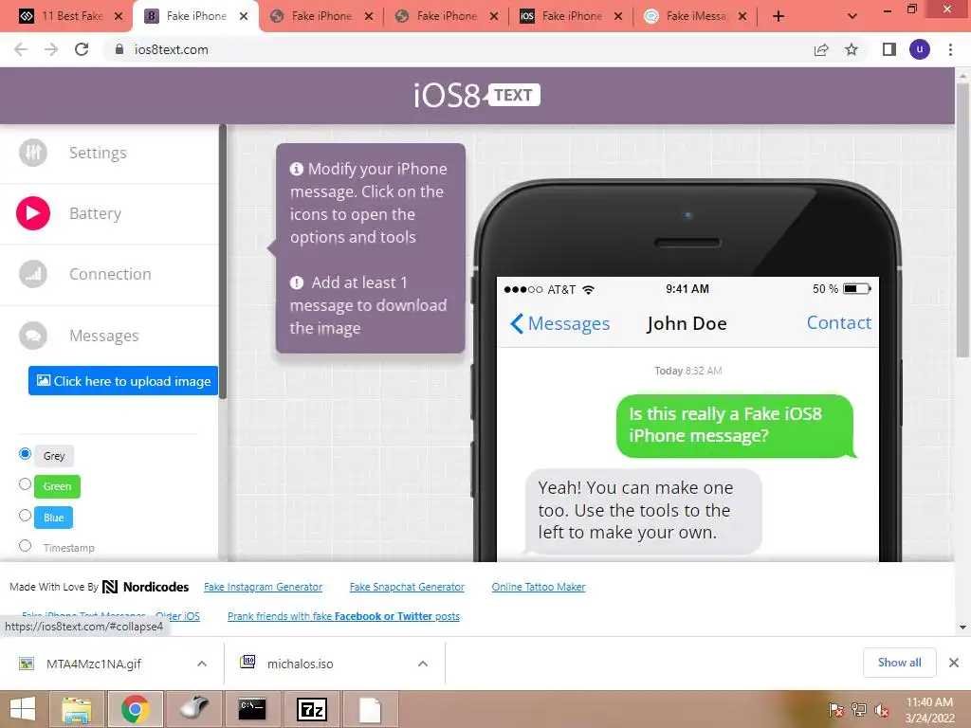Click the page vertical scrollbar
This screenshot has height=728, width=971.
pos(962,221)
